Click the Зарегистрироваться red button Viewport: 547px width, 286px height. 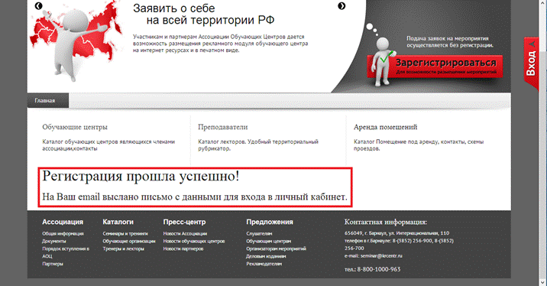(x=435, y=67)
